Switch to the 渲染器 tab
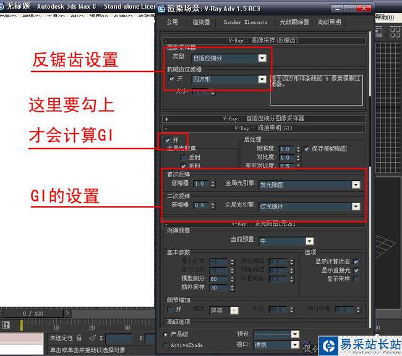 point(201,22)
